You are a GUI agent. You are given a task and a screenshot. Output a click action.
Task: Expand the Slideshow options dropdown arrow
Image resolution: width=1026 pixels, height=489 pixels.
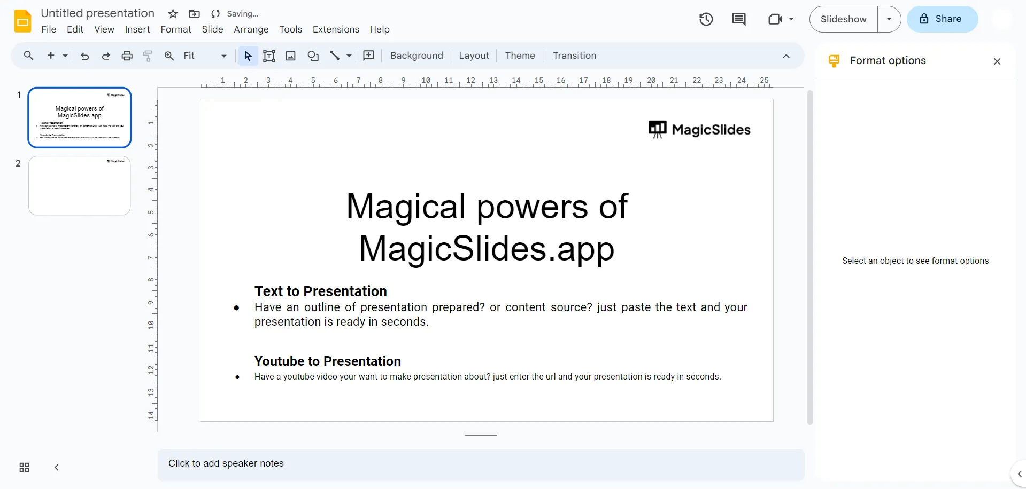(889, 19)
